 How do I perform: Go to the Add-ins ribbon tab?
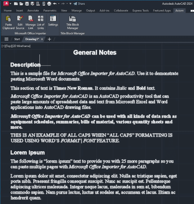(x=104, y=11)
